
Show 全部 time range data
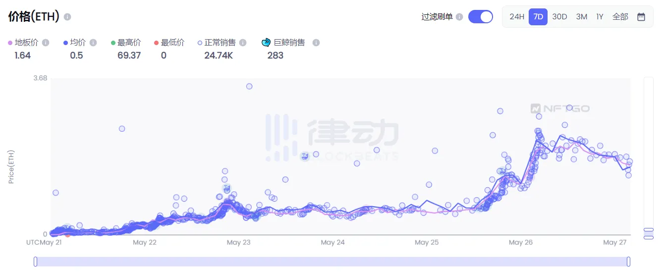[x=620, y=17]
